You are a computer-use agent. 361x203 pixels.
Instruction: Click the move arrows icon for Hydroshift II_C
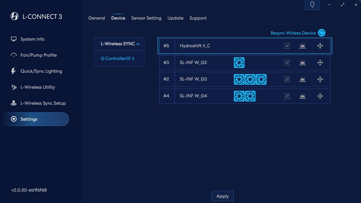click(320, 46)
